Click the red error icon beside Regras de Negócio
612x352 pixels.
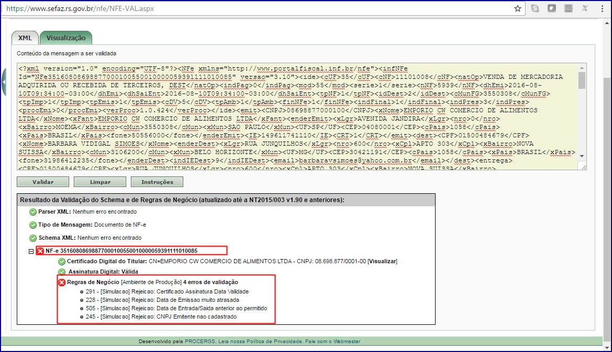(62, 282)
